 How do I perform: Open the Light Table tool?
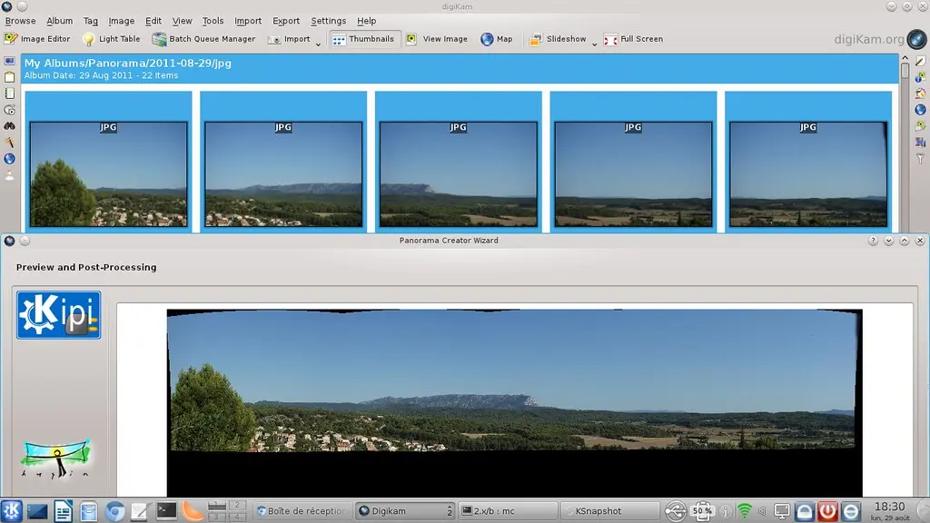[x=112, y=39]
